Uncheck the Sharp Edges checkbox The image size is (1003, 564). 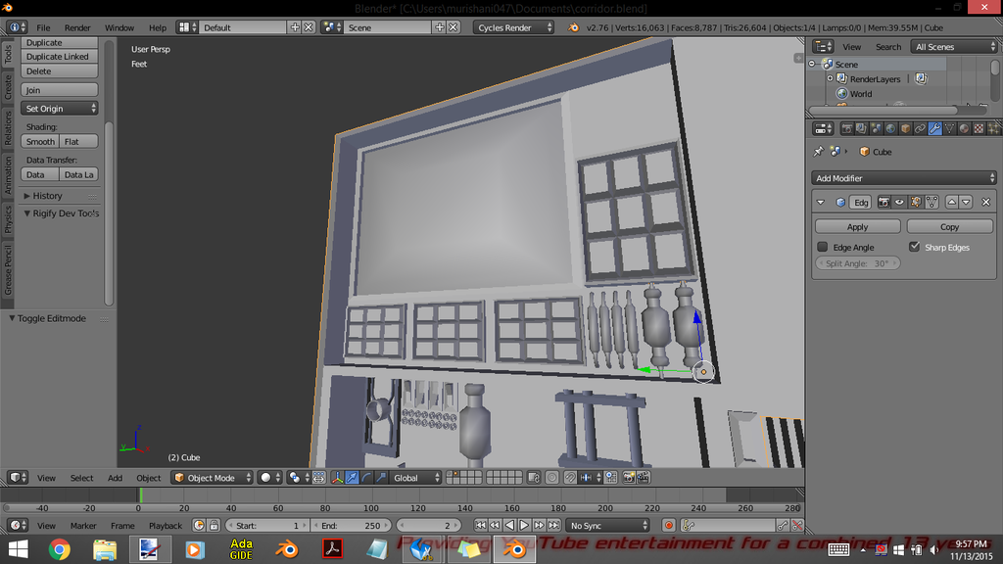click(915, 248)
